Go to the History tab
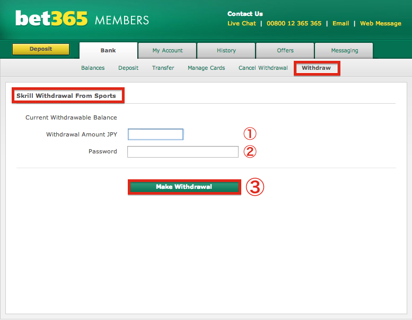Screen dimensions: 412x320 point(226,51)
